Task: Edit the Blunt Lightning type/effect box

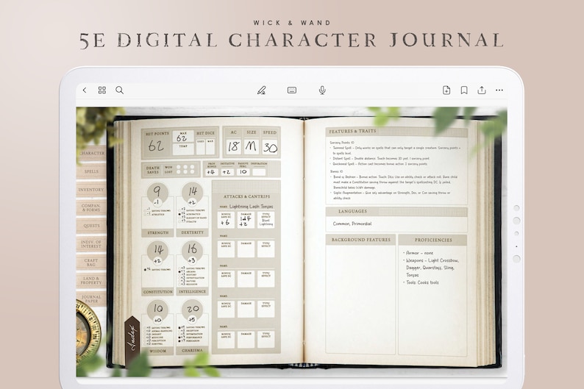Action: tap(266, 220)
